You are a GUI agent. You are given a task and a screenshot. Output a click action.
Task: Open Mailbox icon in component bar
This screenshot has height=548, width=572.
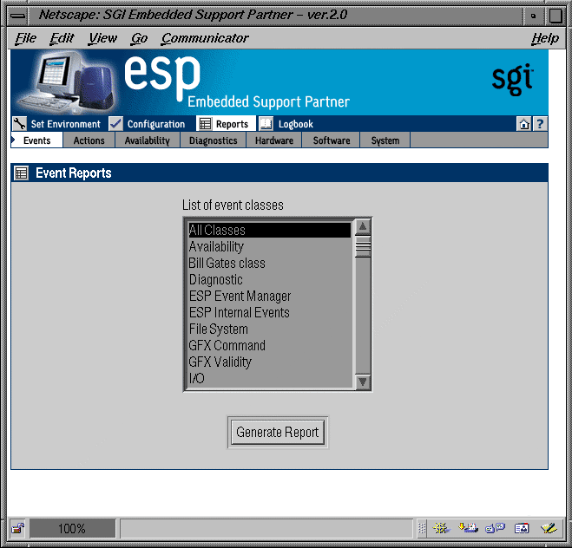click(468, 527)
